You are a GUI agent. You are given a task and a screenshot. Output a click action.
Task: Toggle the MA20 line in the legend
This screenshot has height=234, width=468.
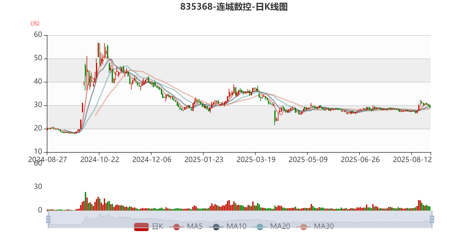click(271, 227)
